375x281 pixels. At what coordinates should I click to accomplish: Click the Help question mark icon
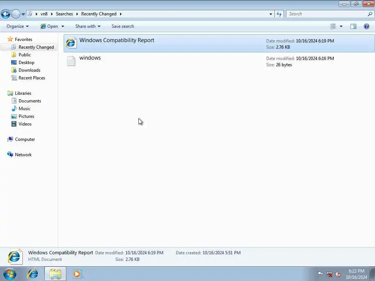366,26
